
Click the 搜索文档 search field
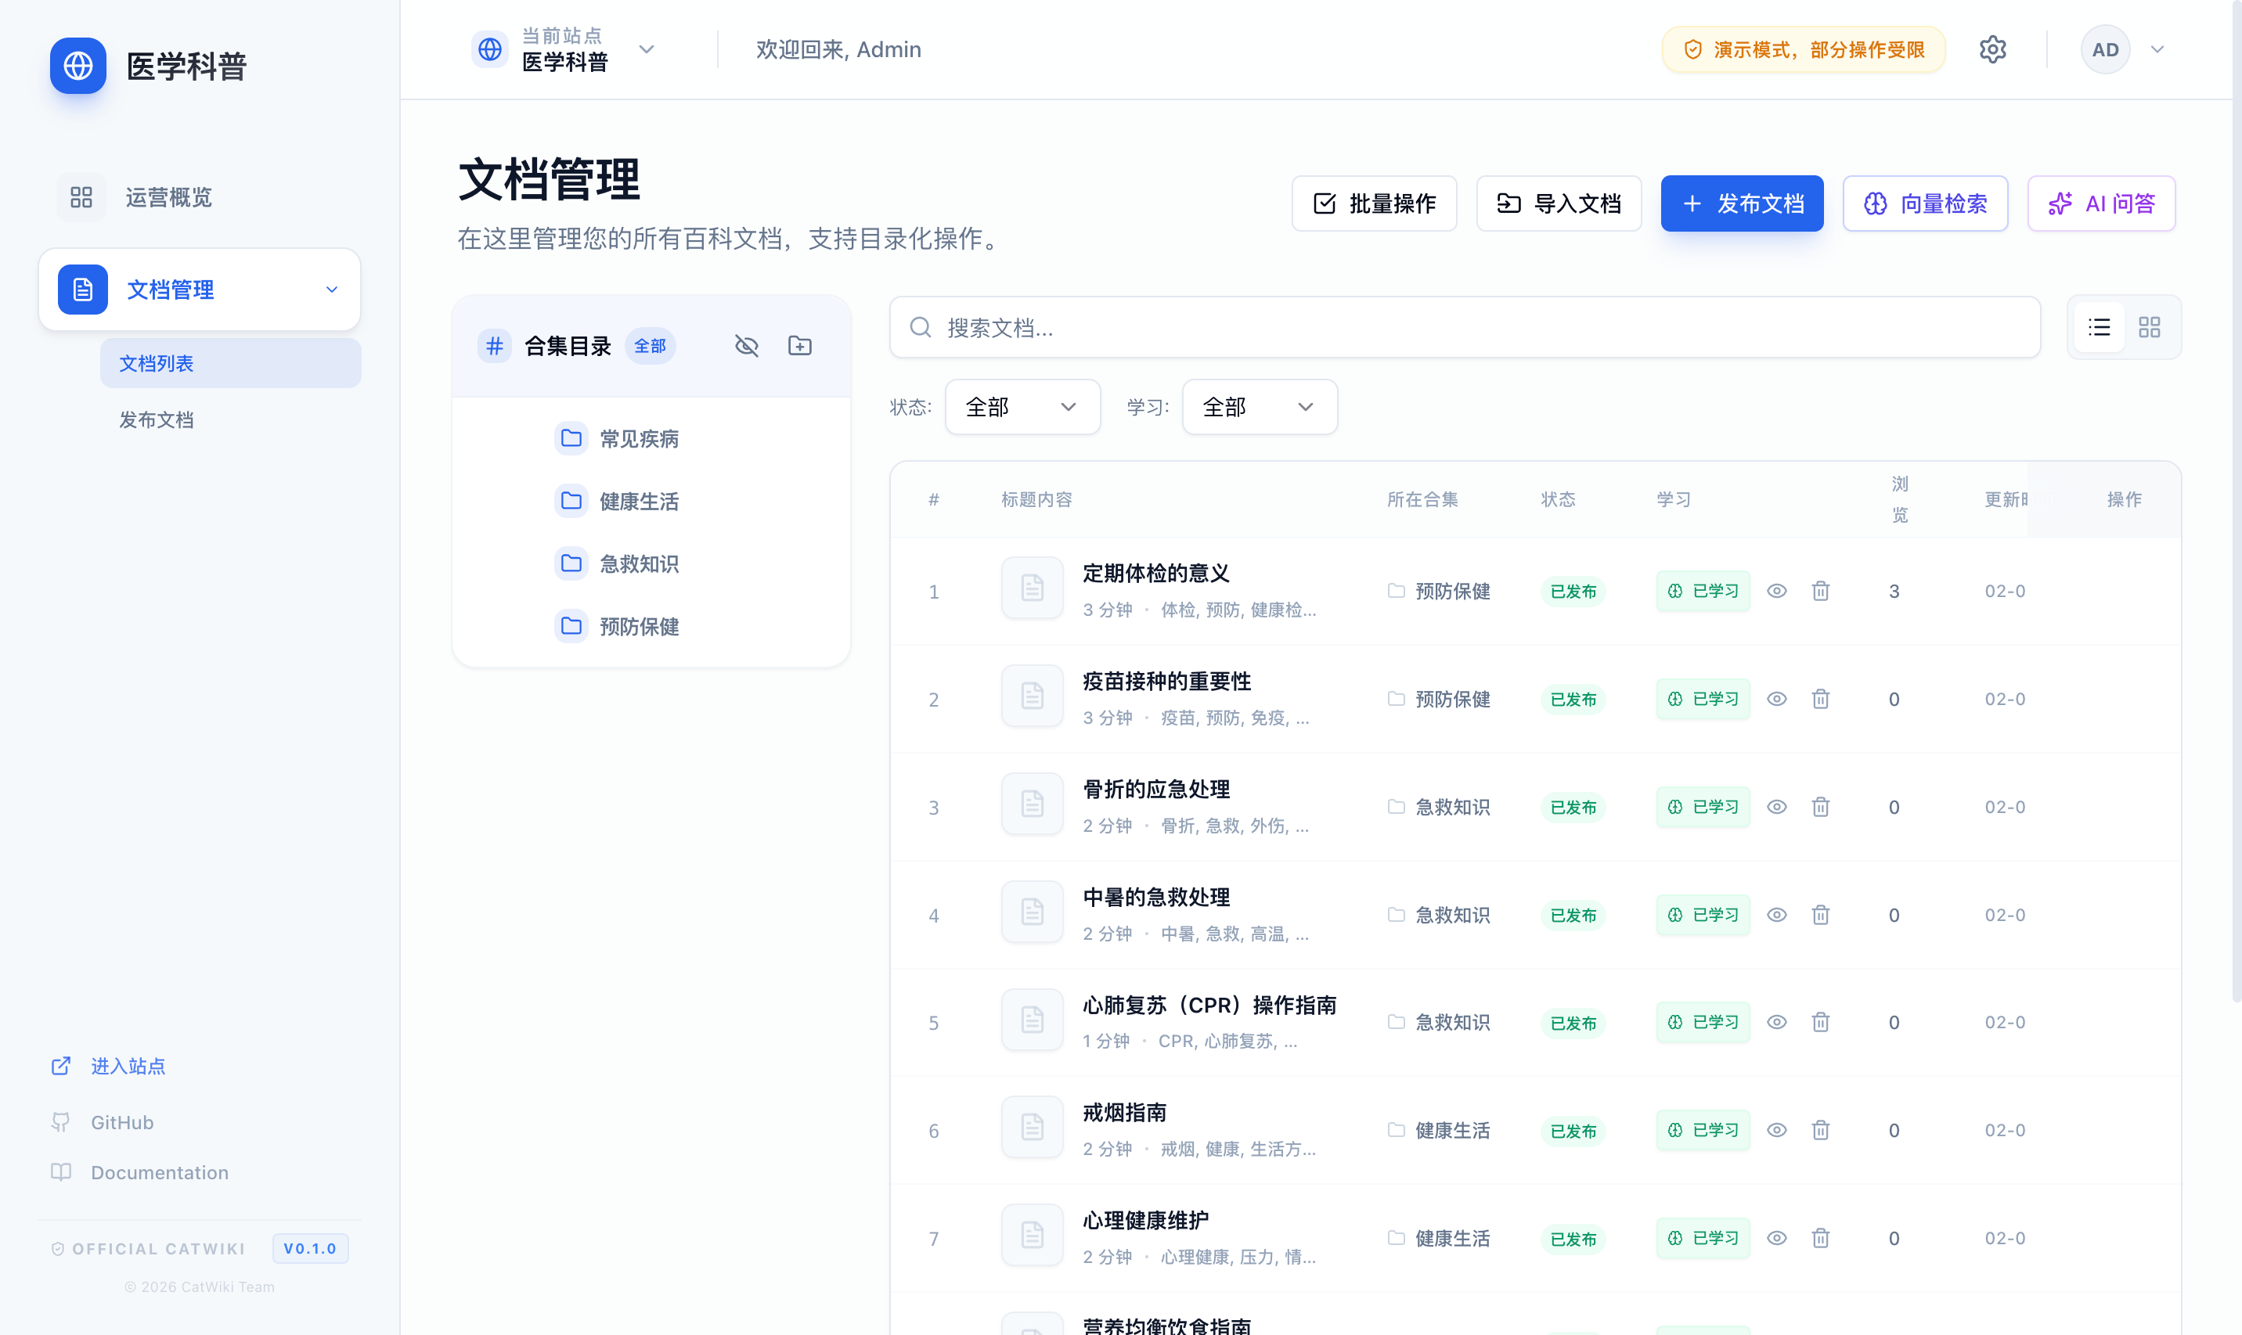(1465, 327)
